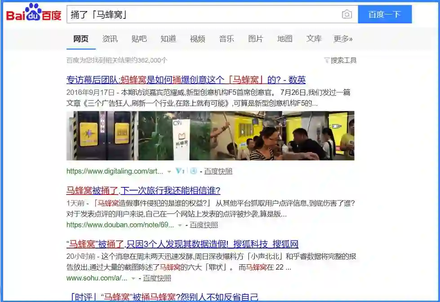Expand dropdown arrow beside digitaling.com URL
440x302 pixels.
click(169, 172)
